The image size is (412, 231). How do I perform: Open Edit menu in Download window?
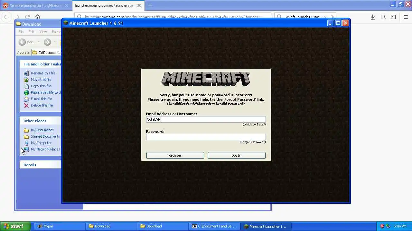click(x=32, y=32)
